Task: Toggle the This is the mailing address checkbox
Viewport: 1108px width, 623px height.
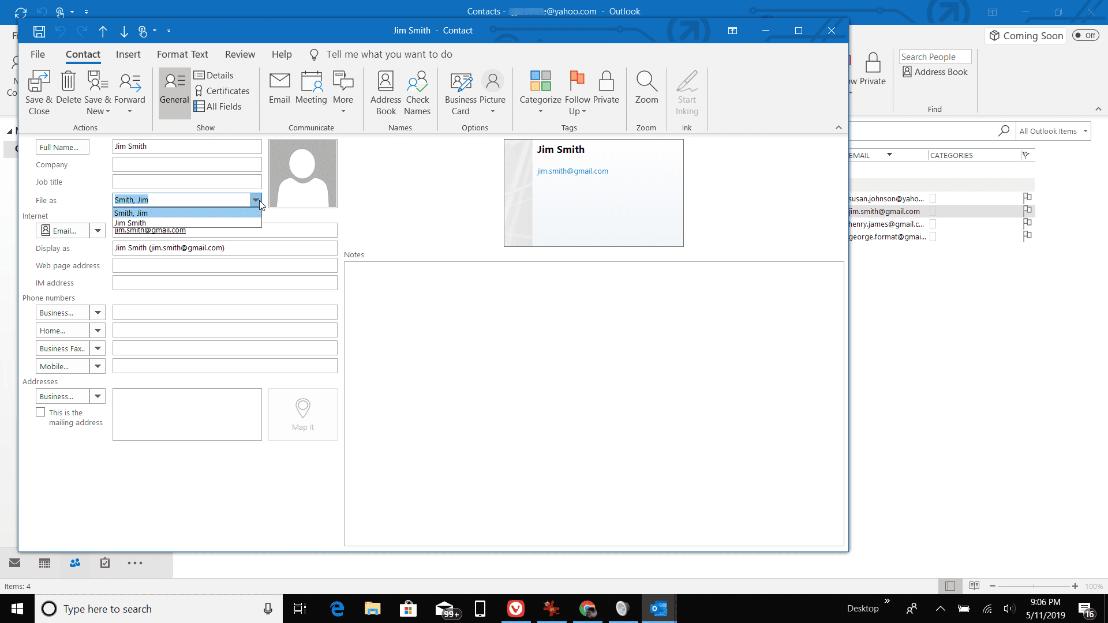Action: [x=40, y=411]
